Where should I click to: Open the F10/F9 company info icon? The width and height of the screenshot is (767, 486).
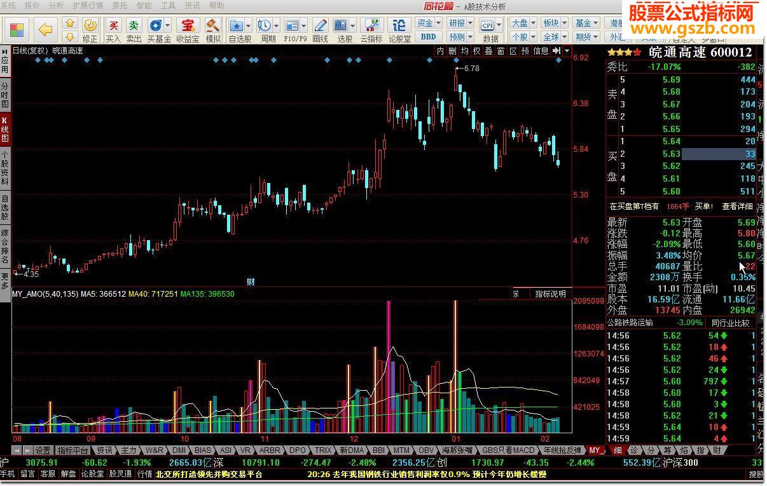292,29
